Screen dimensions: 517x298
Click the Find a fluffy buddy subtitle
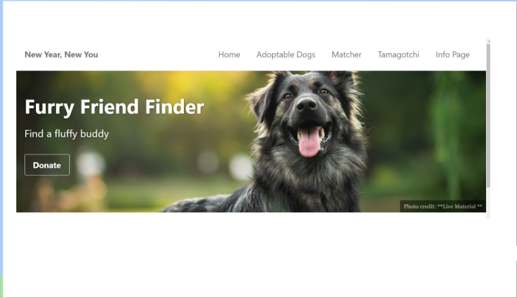click(x=67, y=134)
